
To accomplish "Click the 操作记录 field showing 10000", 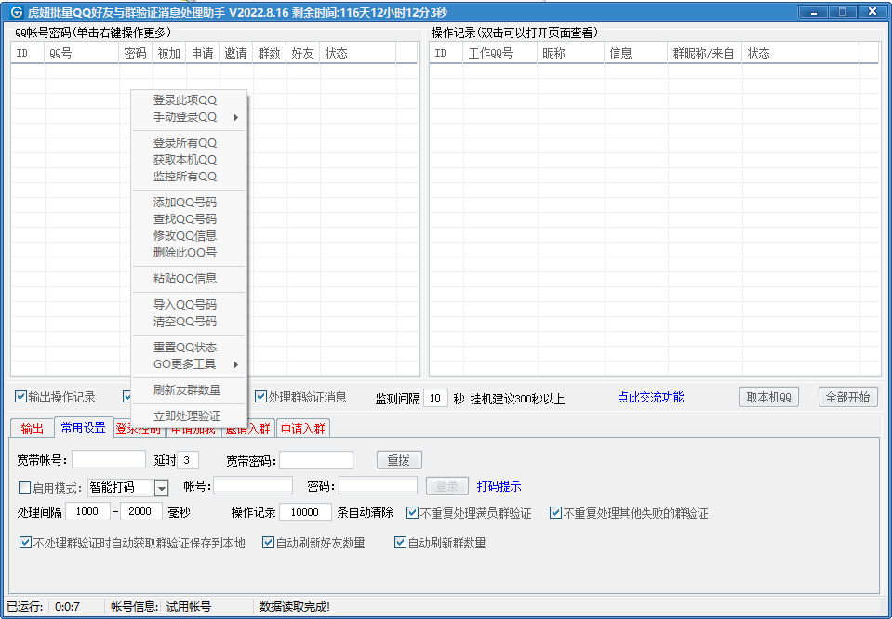I will click(x=305, y=512).
